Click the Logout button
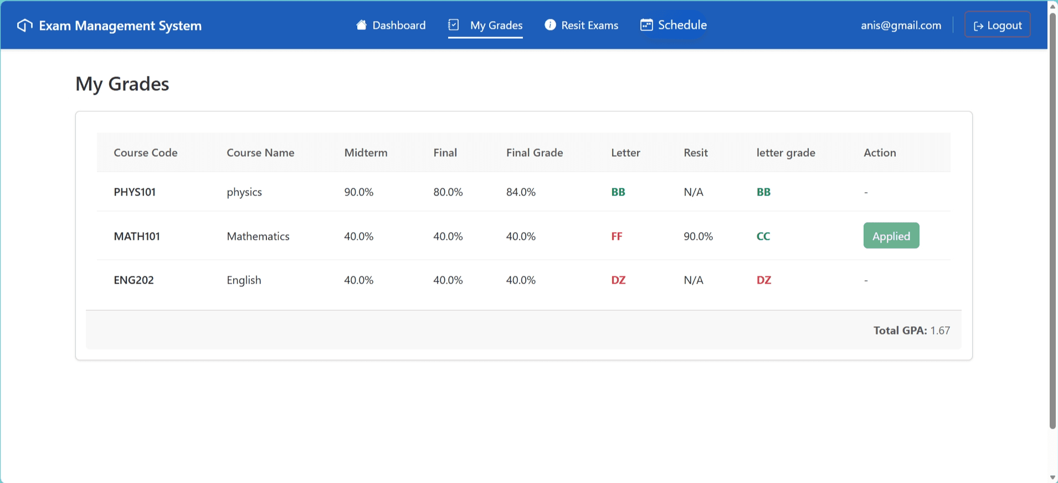Viewport: 1058px width, 483px height. 998,25
